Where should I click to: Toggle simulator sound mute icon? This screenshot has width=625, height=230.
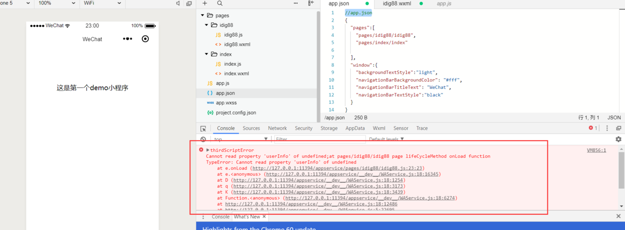click(x=178, y=4)
